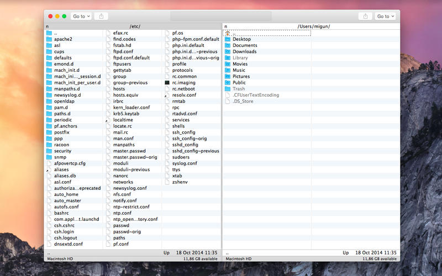442x276 pixels.
Task: Select file group~previous
Action: coord(130,82)
